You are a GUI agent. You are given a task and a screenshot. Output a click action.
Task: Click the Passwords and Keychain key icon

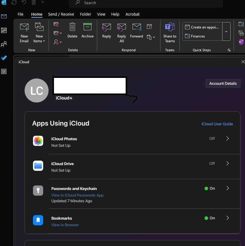38,191
